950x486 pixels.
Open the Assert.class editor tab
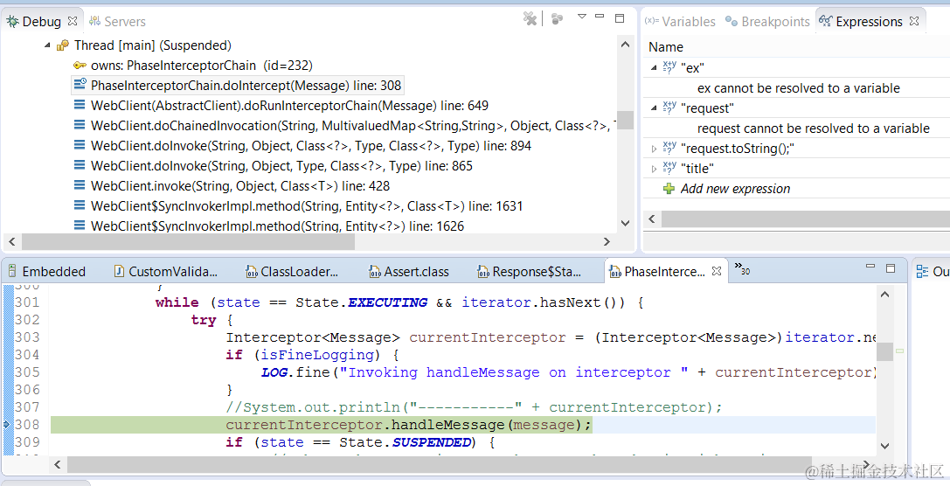point(409,272)
